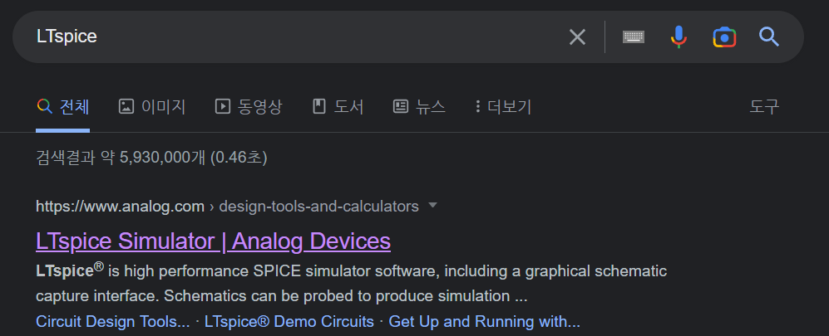
Task: Open the 도구 (Tools) options
Action: 764,107
